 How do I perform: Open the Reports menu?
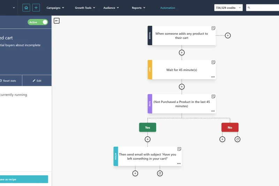click(x=139, y=8)
